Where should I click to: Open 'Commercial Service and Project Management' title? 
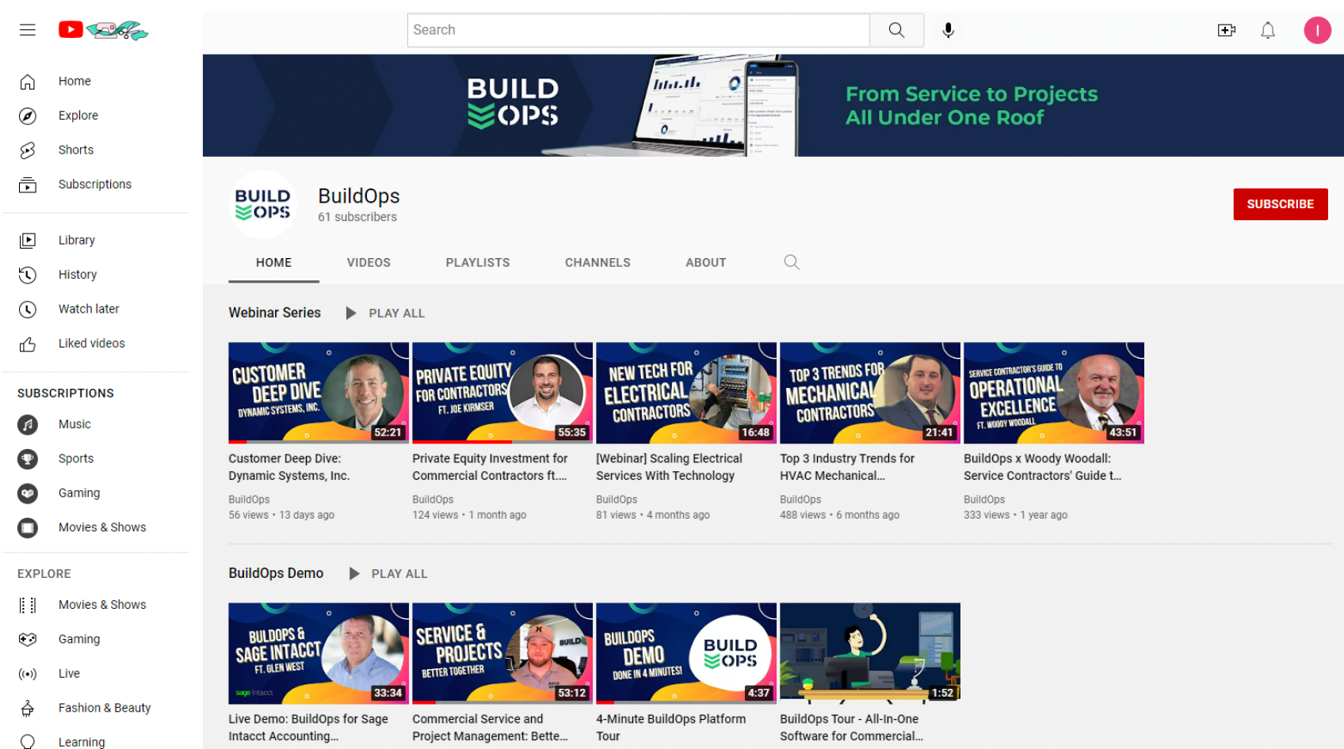(491, 728)
